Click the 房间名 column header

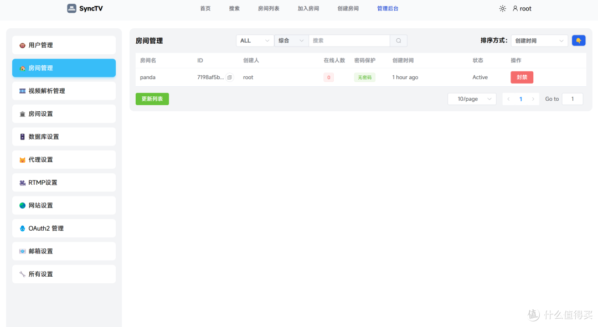pos(148,60)
